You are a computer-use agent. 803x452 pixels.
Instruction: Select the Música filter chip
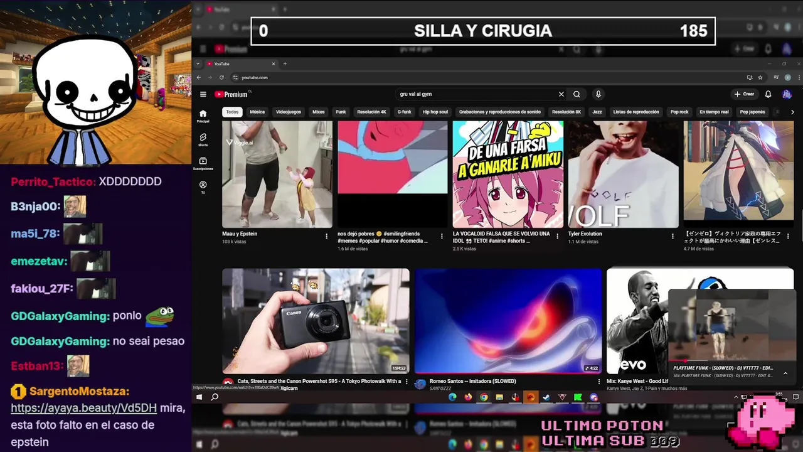click(257, 112)
